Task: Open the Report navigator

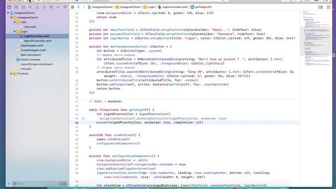Action: click(65, 7)
